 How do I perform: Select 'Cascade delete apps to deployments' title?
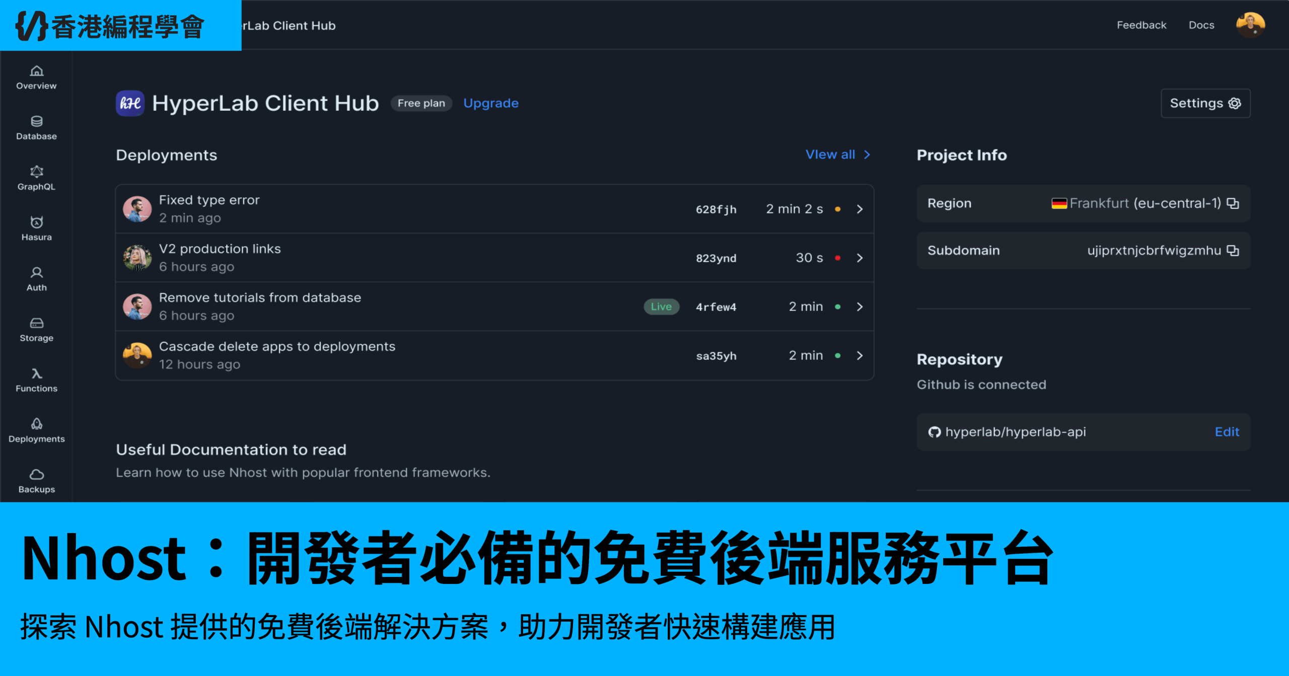(x=277, y=346)
